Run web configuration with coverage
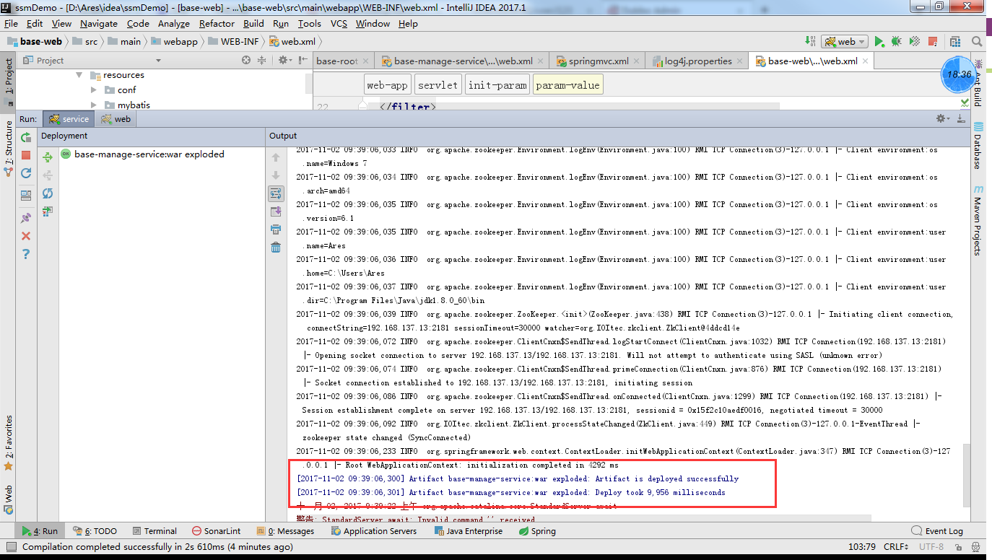The height and width of the screenshot is (560, 992). 914,42
